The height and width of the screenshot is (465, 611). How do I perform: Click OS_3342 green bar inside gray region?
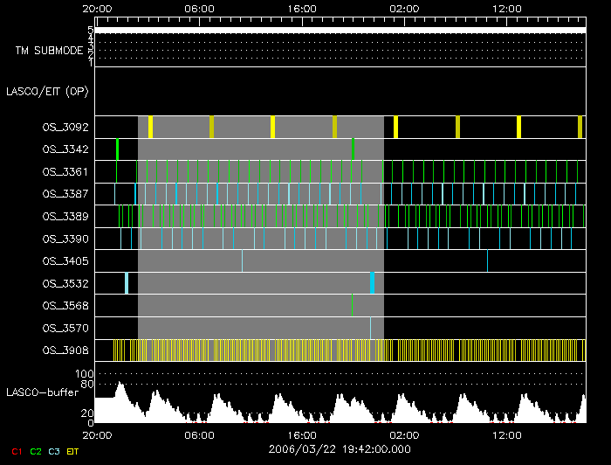pos(353,149)
